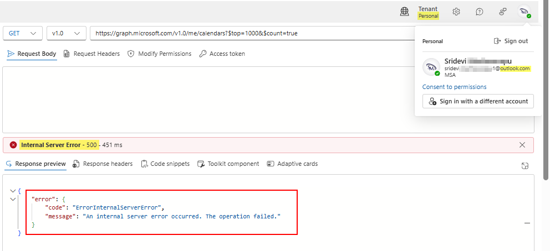This screenshot has height=251, width=550.
Task: Click the red error status icon
Action: point(13,145)
